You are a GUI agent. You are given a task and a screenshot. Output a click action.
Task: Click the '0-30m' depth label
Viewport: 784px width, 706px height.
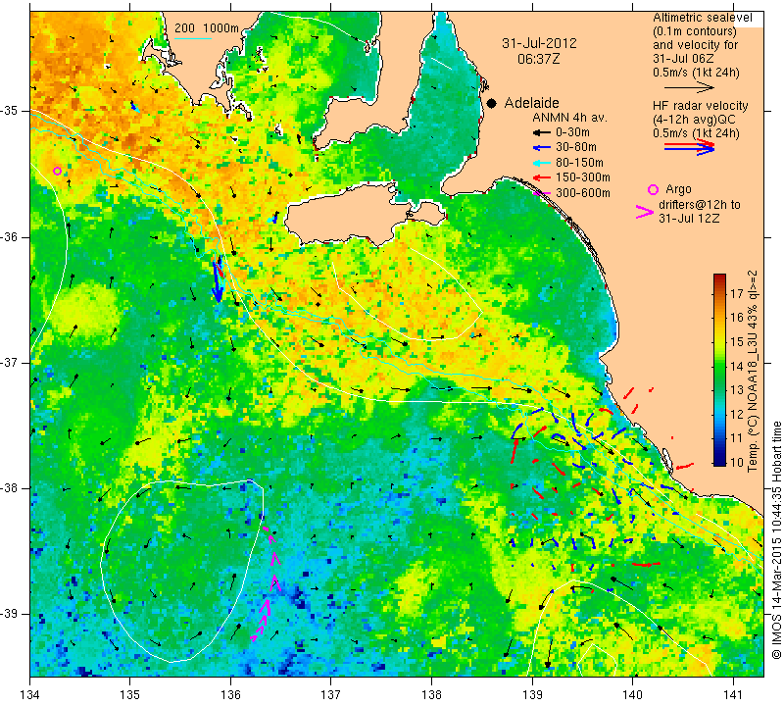pos(572,132)
